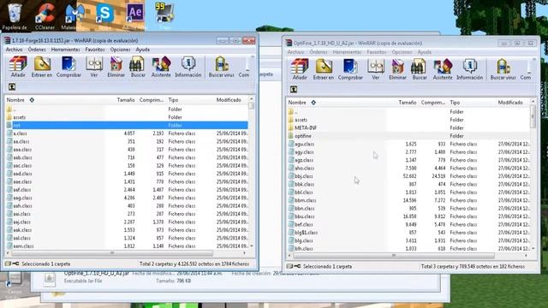This screenshot has width=548, height=308.
Task: Click Buscar virus icon in Forge window
Action: [221, 67]
